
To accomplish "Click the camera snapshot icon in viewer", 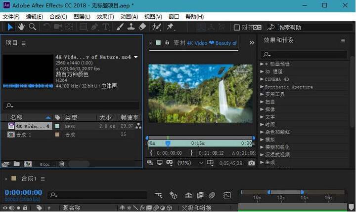I will [x=251, y=163].
